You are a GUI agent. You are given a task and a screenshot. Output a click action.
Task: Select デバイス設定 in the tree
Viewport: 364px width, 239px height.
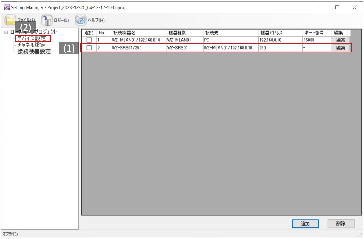click(x=31, y=38)
